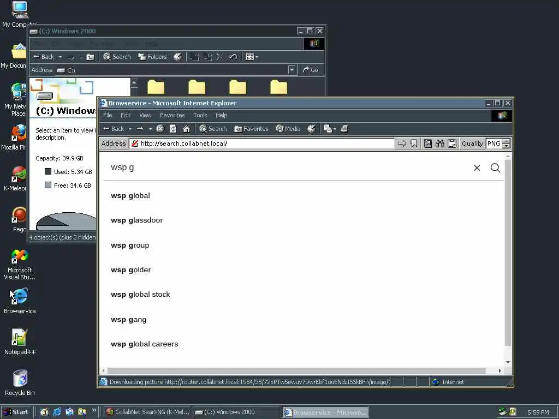Open Back dropdown arrow in C: explorer toolbar
Screen dimensions: 559x419
point(60,57)
